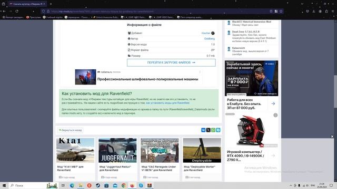This screenshot has width=337, height=189.
Task: Click the 'Вернуться назад' button
Action: tap(70, 130)
